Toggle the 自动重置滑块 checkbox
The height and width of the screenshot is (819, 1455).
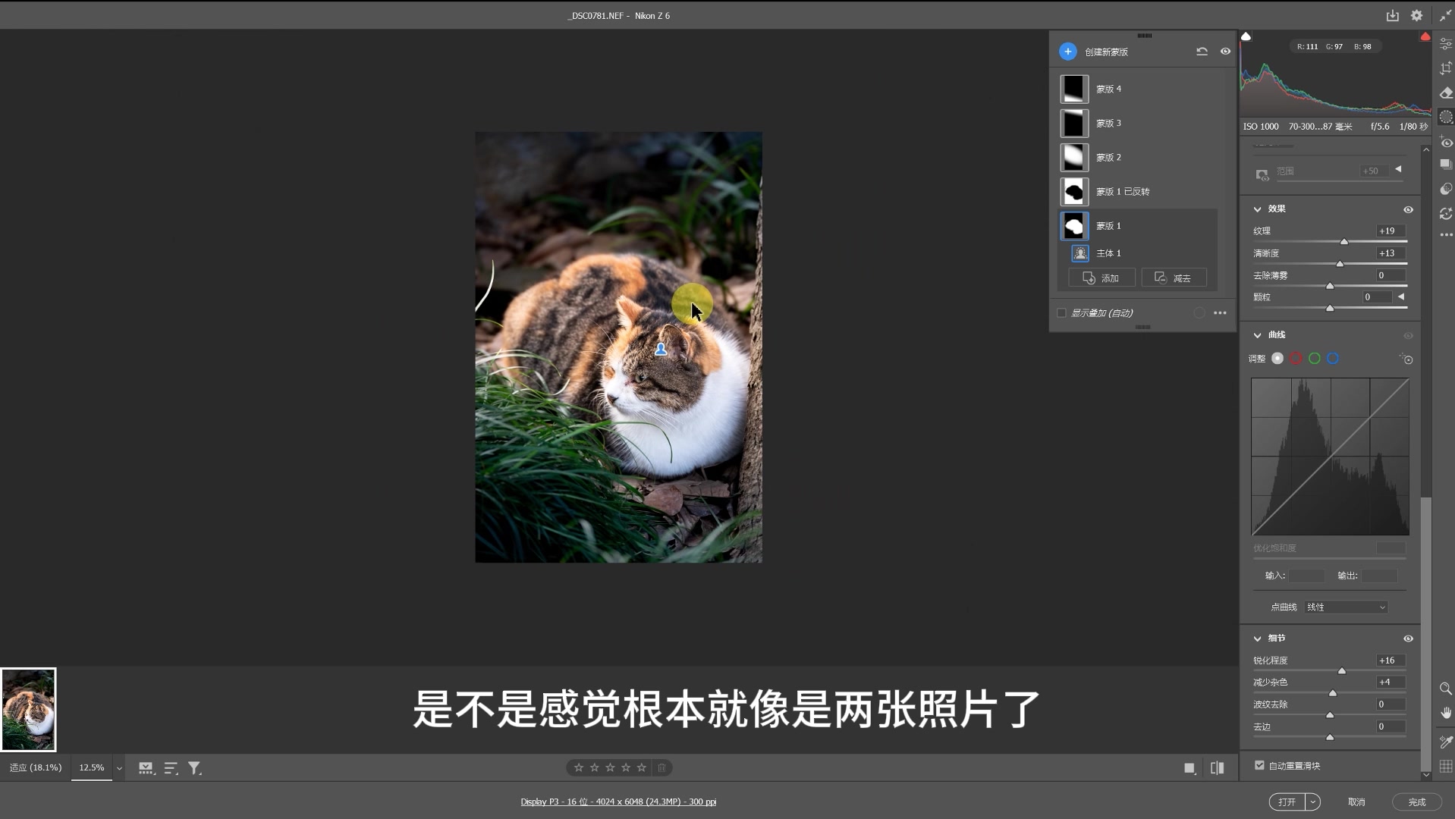coord(1259,766)
